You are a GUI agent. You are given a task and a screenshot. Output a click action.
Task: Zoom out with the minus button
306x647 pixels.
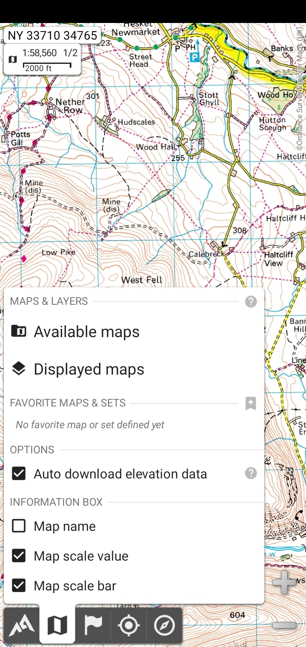coord(284,625)
